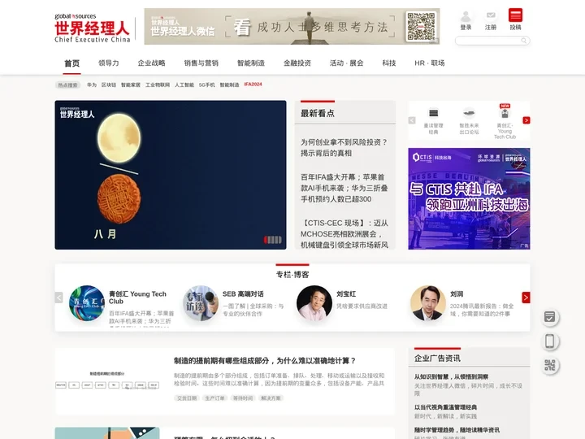The width and height of the screenshot is (585, 439).
Task: Go to 企业战略 section
Action: coord(151,63)
